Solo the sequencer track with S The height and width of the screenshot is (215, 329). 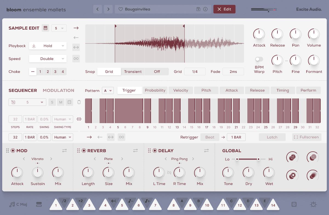tap(52, 102)
